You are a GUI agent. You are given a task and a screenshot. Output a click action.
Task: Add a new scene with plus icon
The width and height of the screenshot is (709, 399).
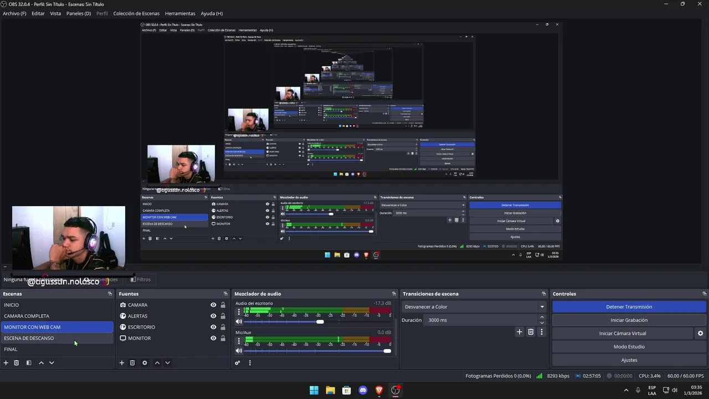coord(6,363)
